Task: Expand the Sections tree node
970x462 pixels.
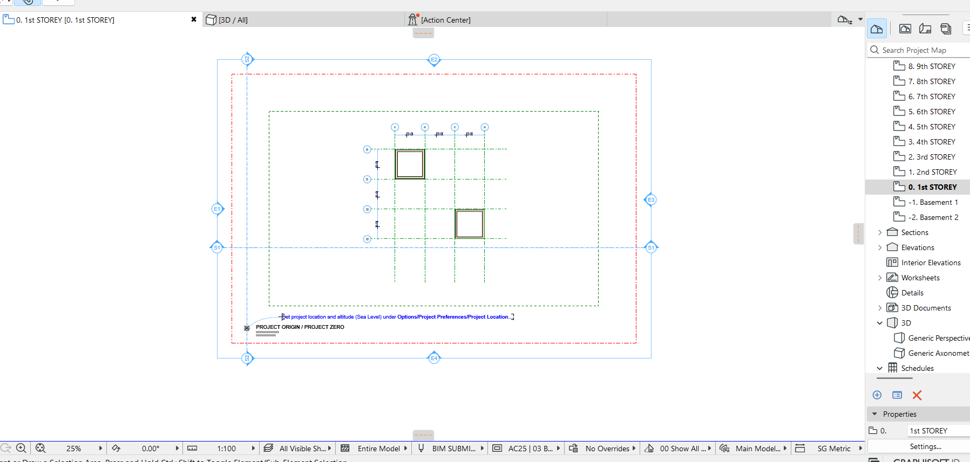Action: coord(880,232)
